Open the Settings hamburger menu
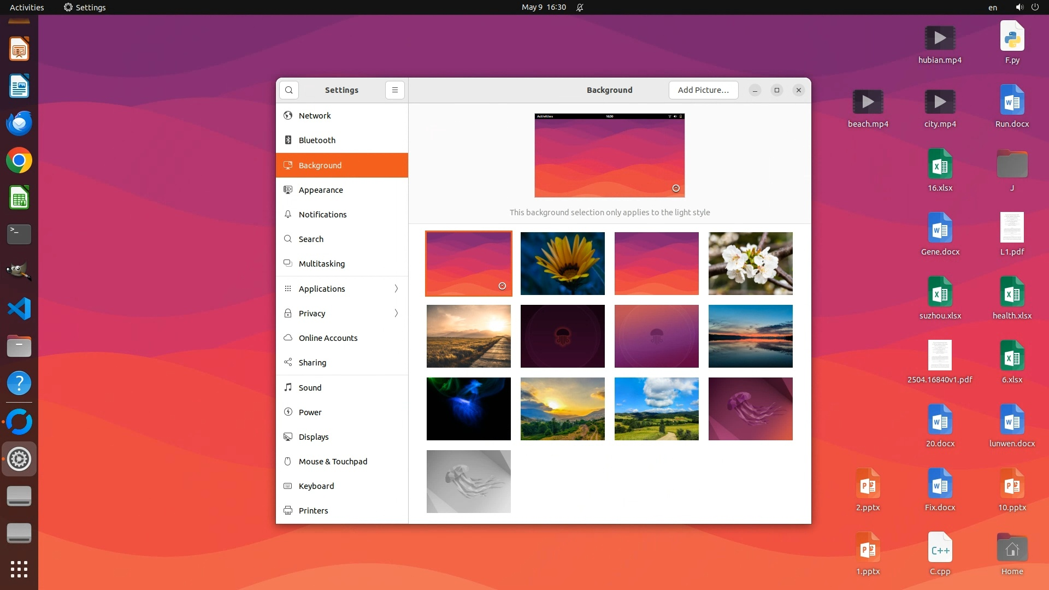This screenshot has width=1049, height=590. (395, 90)
